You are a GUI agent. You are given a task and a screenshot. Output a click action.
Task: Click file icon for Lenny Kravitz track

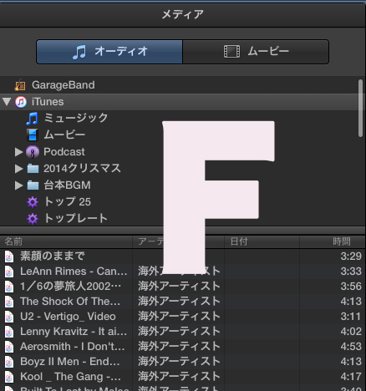(x=9, y=332)
